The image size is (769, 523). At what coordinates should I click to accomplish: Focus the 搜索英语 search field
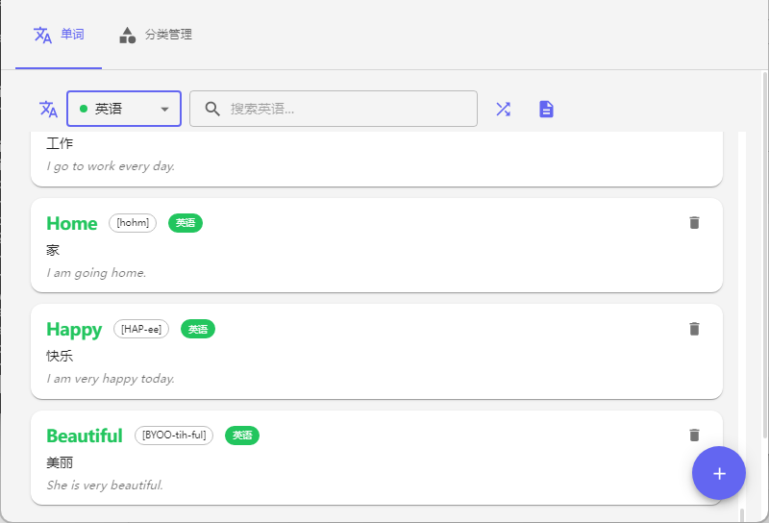click(x=346, y=109)
